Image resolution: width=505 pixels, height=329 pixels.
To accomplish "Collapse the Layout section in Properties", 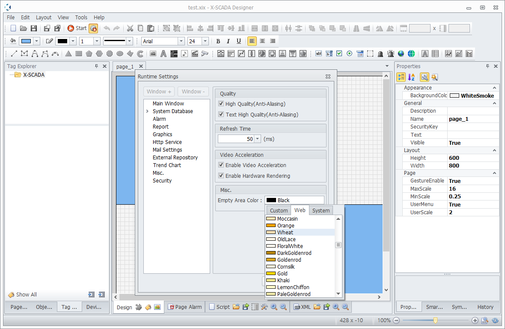I will coord(494,150).
